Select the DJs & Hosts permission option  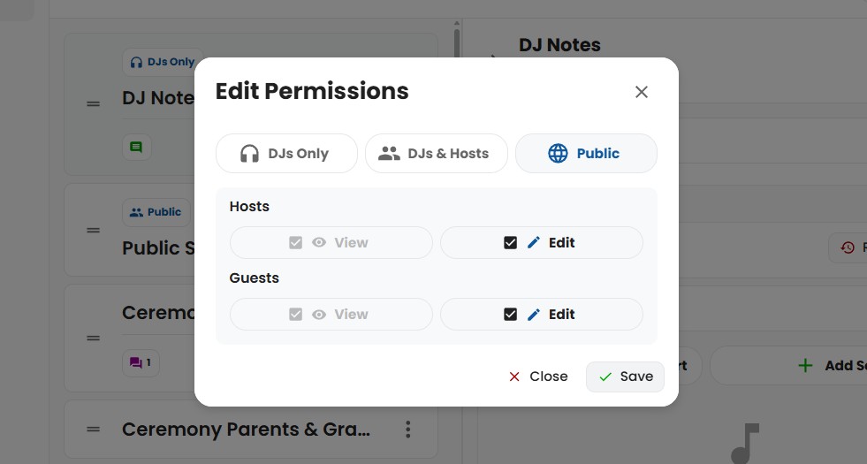[x=437, y=153]
